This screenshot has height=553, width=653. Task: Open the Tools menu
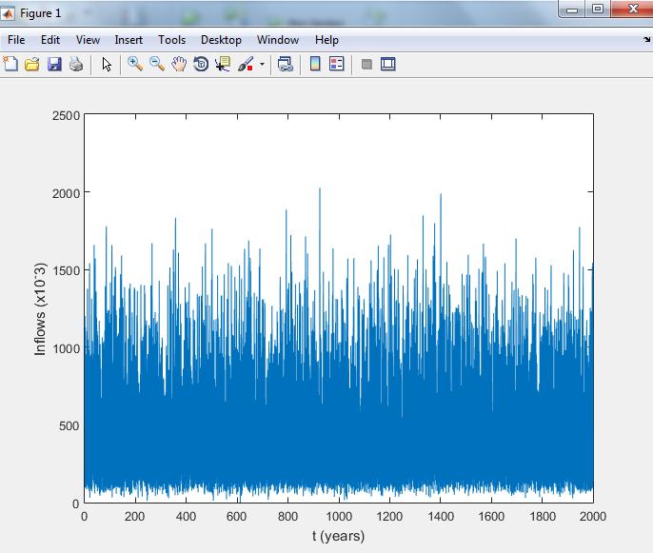pos(172,40)
